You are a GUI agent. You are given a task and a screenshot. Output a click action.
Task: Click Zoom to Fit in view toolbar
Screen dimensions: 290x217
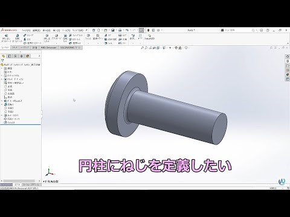click(143, 48)
